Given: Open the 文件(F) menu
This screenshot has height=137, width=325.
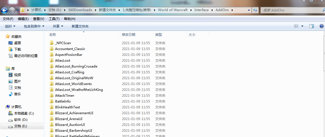Looking at the screenshot, I should pyautogui.click(x=8, y=19).
